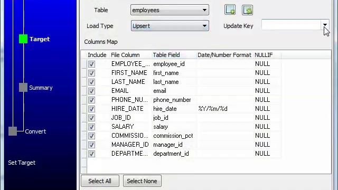Click the green Target step marker
338x190 pixels.
coord(23,39)
